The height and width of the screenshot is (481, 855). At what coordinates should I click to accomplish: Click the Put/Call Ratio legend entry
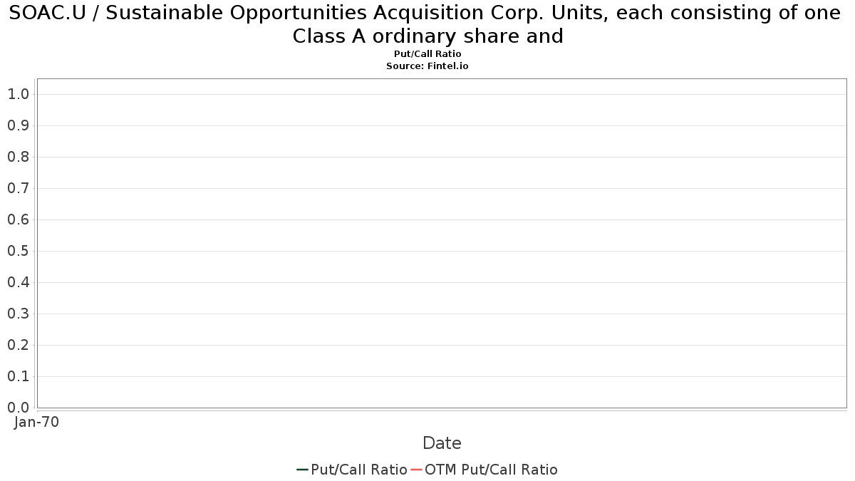tap(352, 470)
